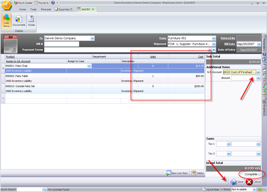267x192 pixels.
Task: Click the Assign to G/L Account header
Action: click(x=18, y=61)
